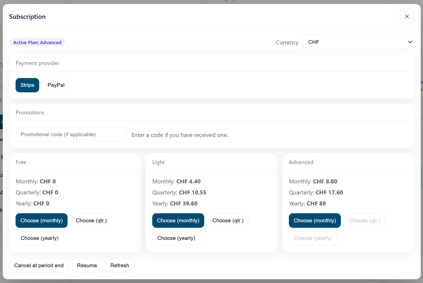Screen dimensions: 423x283
Task: Close the Subscription dialog
Action: point(407,16)
